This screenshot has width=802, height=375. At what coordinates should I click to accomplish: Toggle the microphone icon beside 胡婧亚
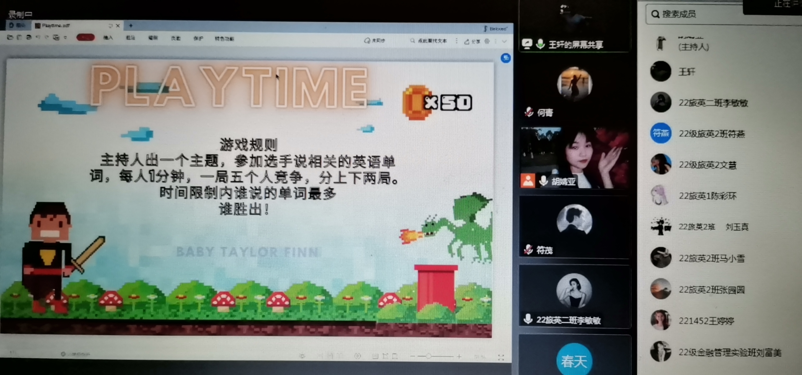543,181
